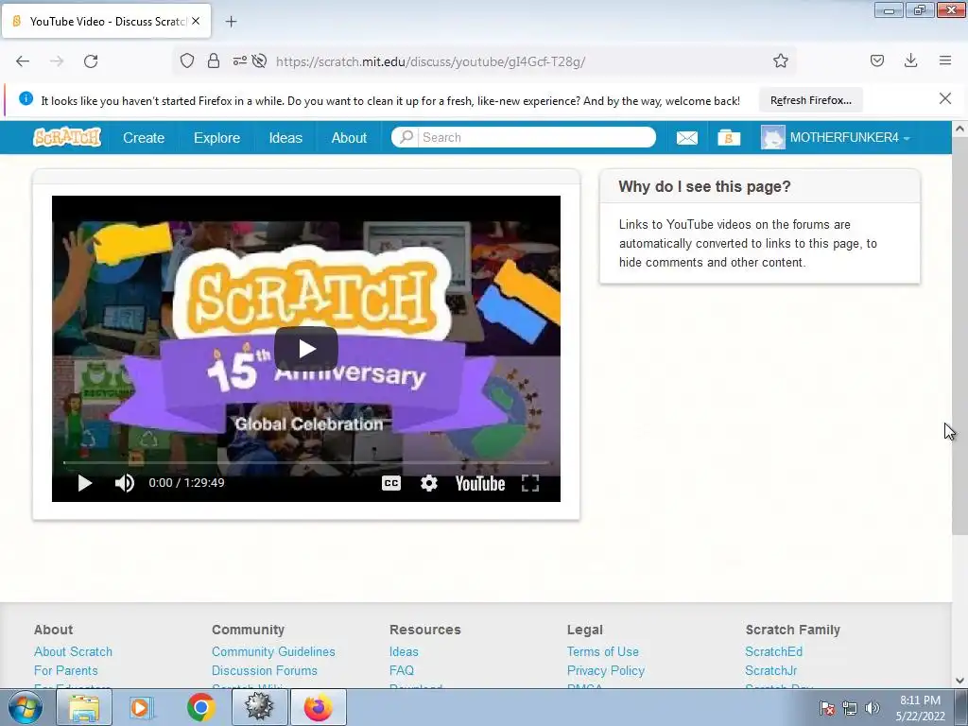Screen dimensions: 968x726
Task: Click the small play button in player controls
Action: click(x=84, y=483)
